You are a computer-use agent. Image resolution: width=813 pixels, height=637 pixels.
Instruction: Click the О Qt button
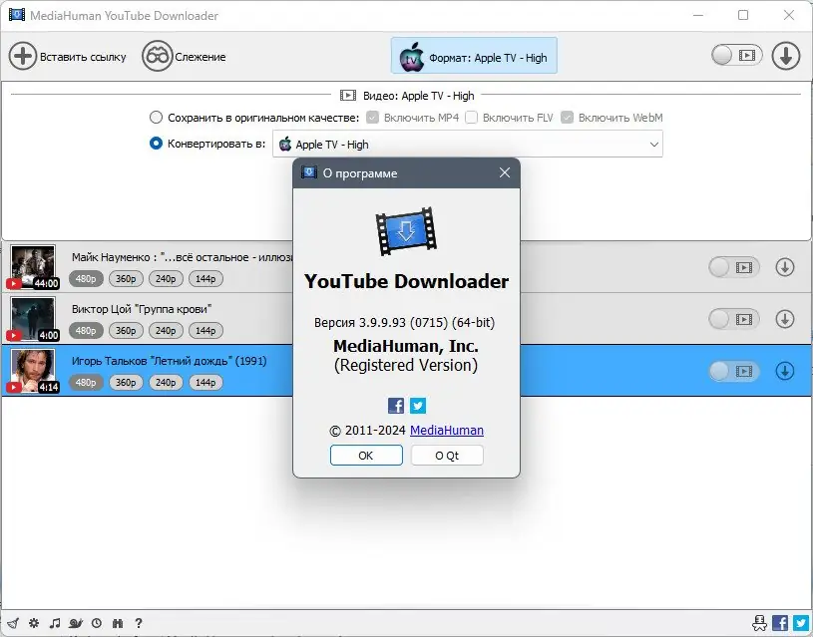click(x=447, y=456)
